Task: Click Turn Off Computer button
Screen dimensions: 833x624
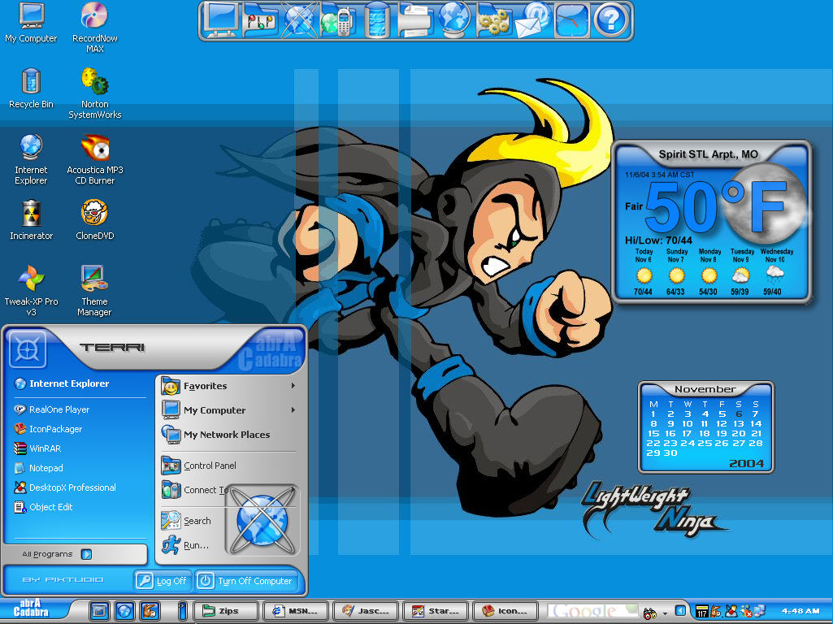Action: coord(248,581)
